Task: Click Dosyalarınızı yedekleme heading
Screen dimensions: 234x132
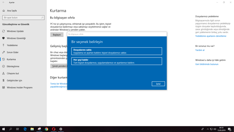Action: tap(207, 16)
